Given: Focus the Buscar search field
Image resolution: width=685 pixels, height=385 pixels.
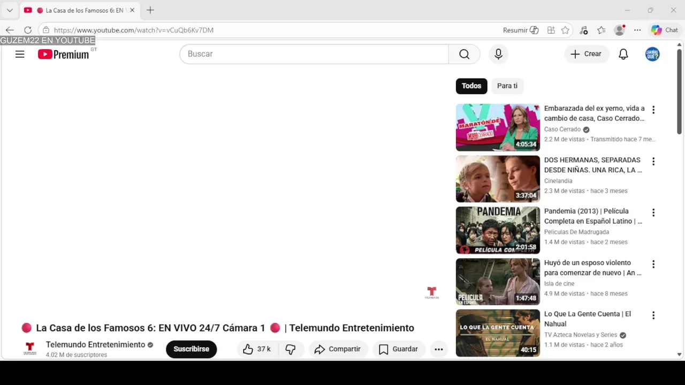Looking at the screenshot, I should [x=314, y=54].
